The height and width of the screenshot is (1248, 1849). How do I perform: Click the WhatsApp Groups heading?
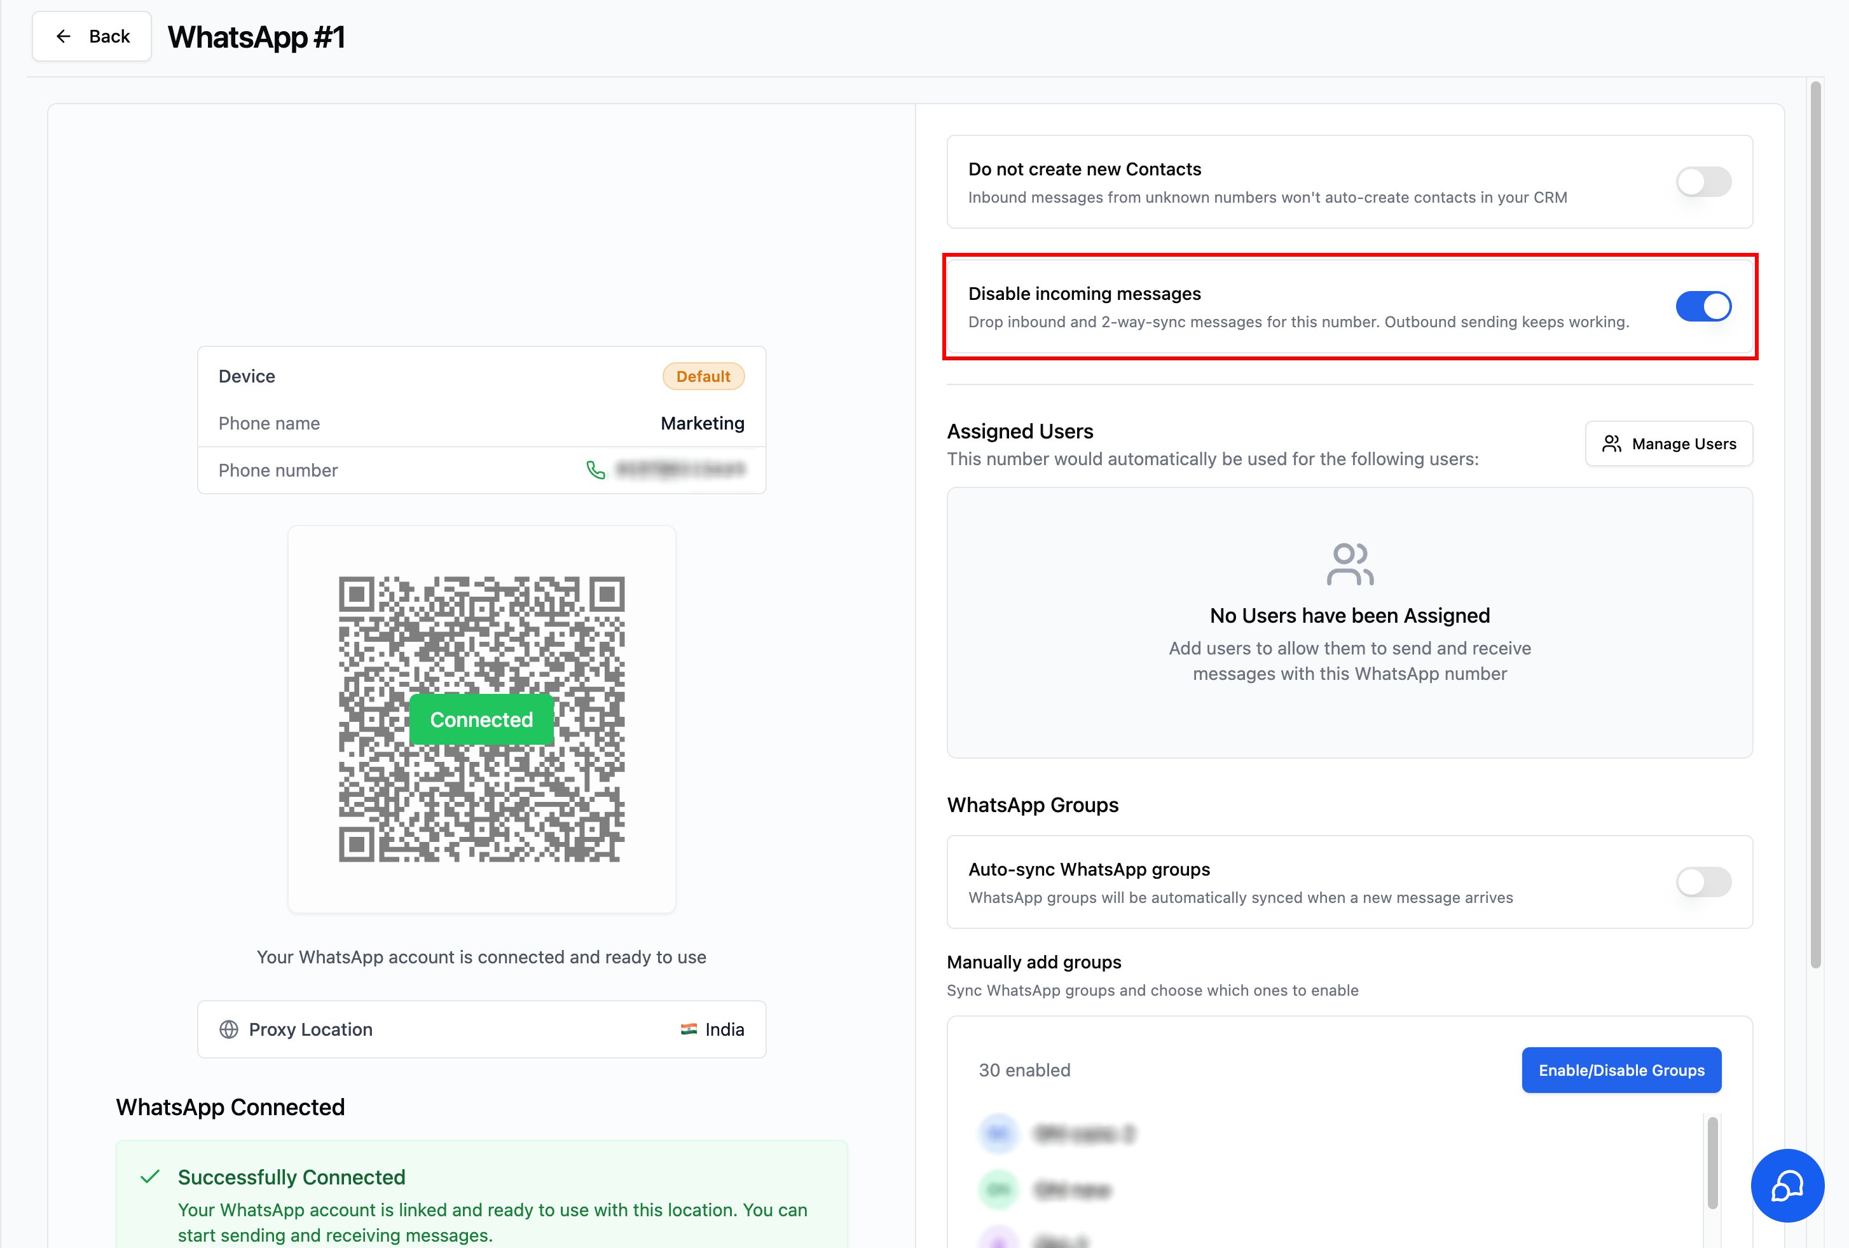coord(1033,805)
